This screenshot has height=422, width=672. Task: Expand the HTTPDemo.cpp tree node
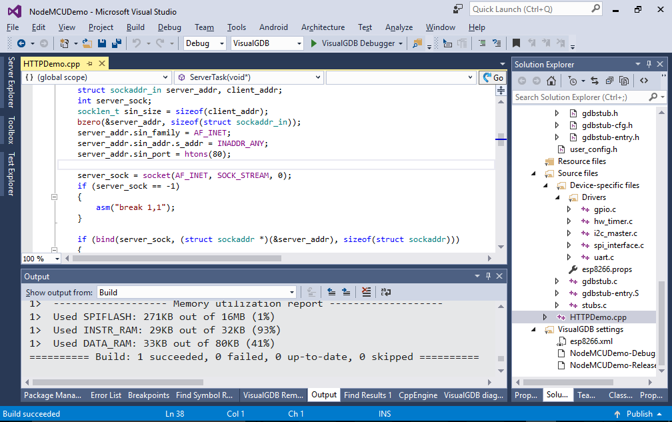(545, 317)
